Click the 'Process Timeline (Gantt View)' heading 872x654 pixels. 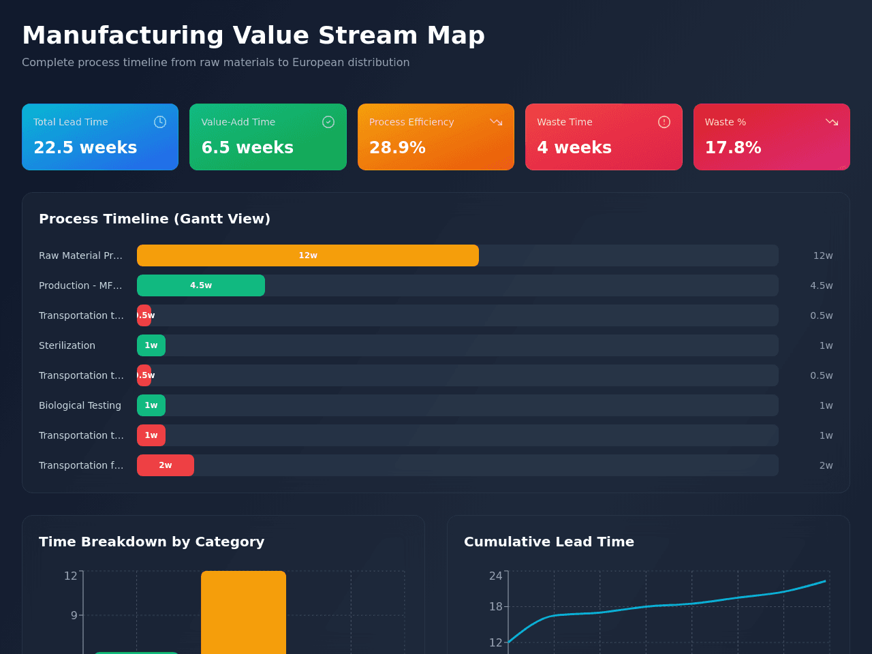(155, 219)
